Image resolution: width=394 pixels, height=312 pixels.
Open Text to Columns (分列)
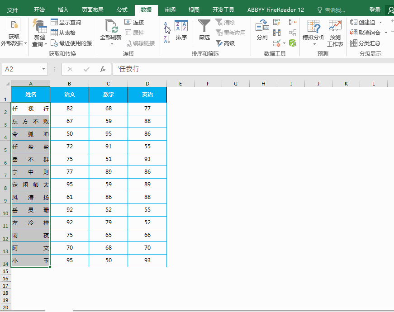(x=262, y=30)
